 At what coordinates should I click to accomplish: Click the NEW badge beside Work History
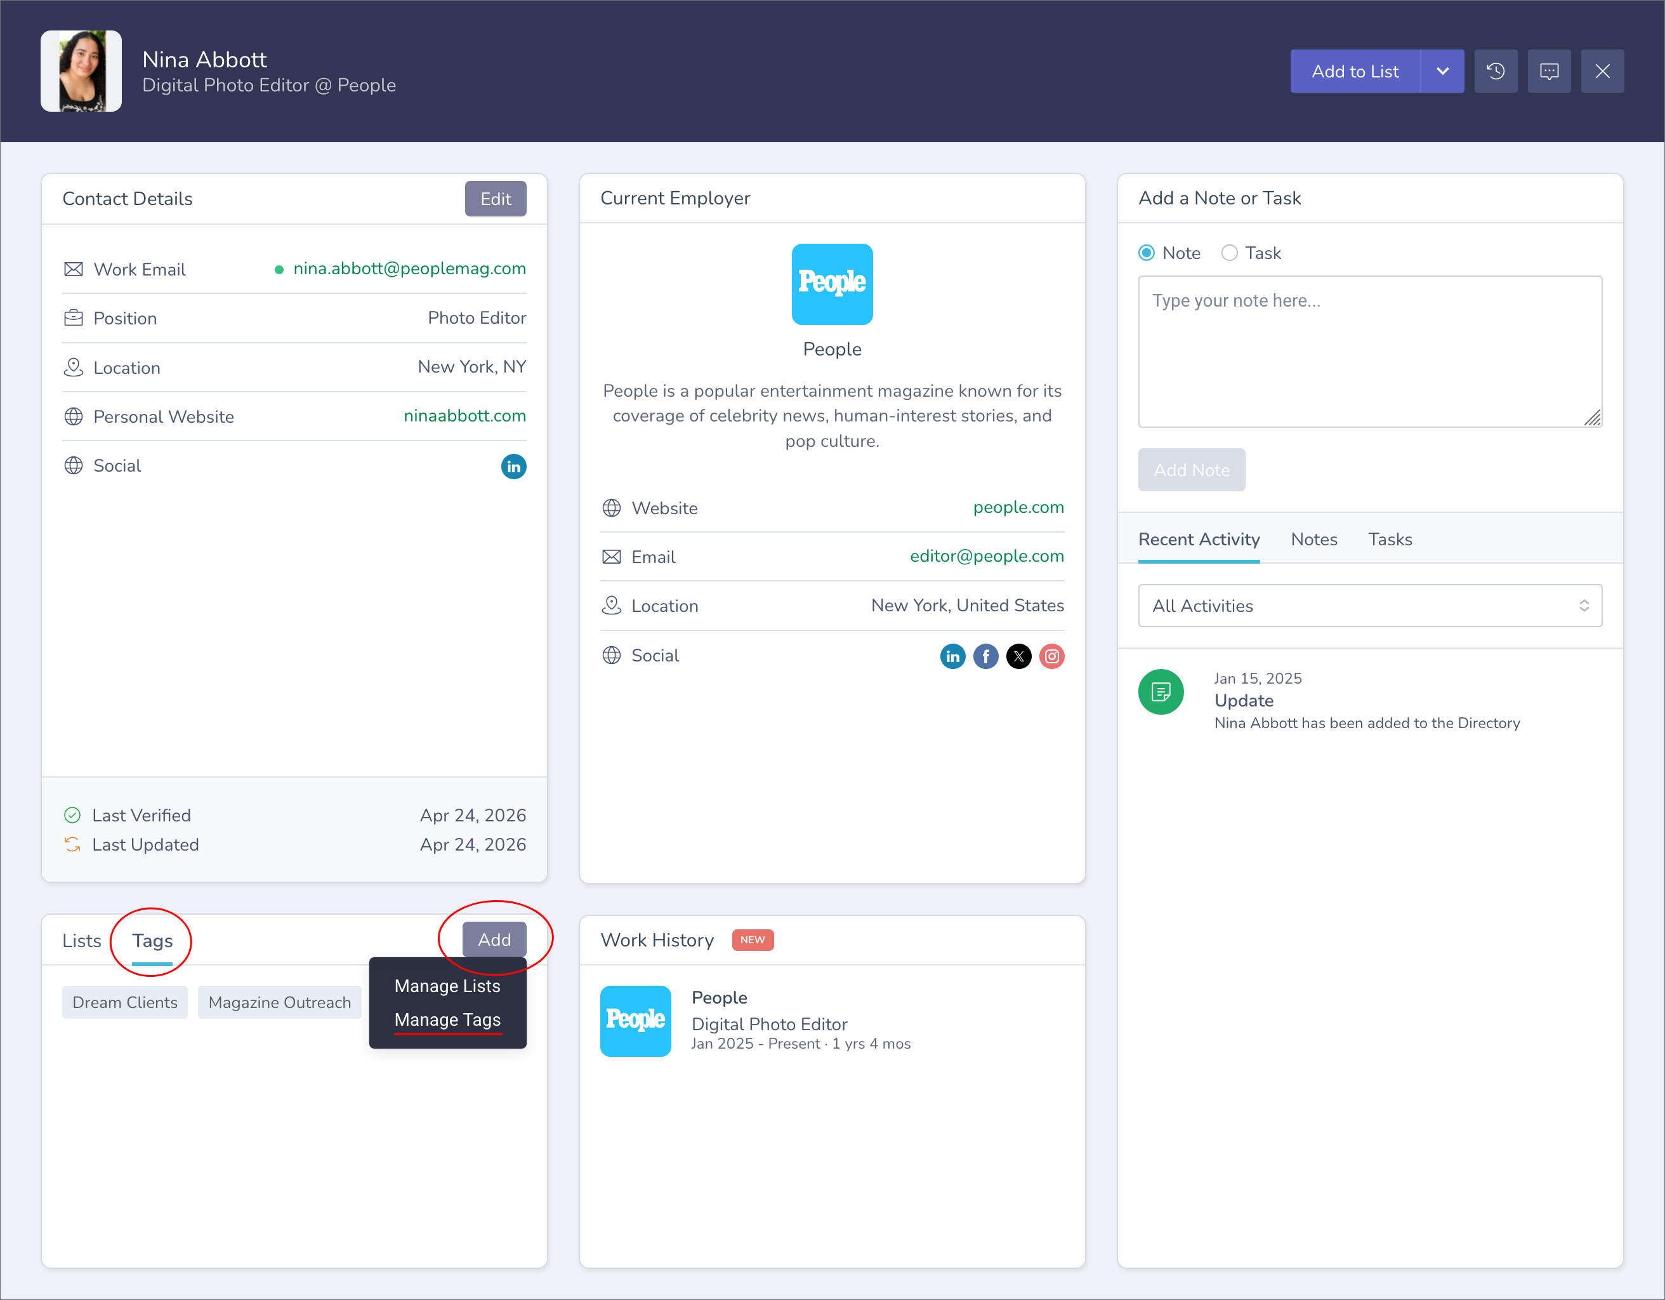click(x=753, y=939)
